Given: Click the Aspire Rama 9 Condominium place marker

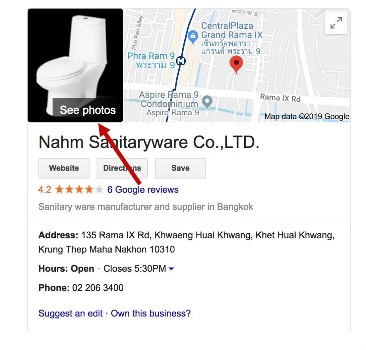Looking at the screenshot, I should [207, 102].
